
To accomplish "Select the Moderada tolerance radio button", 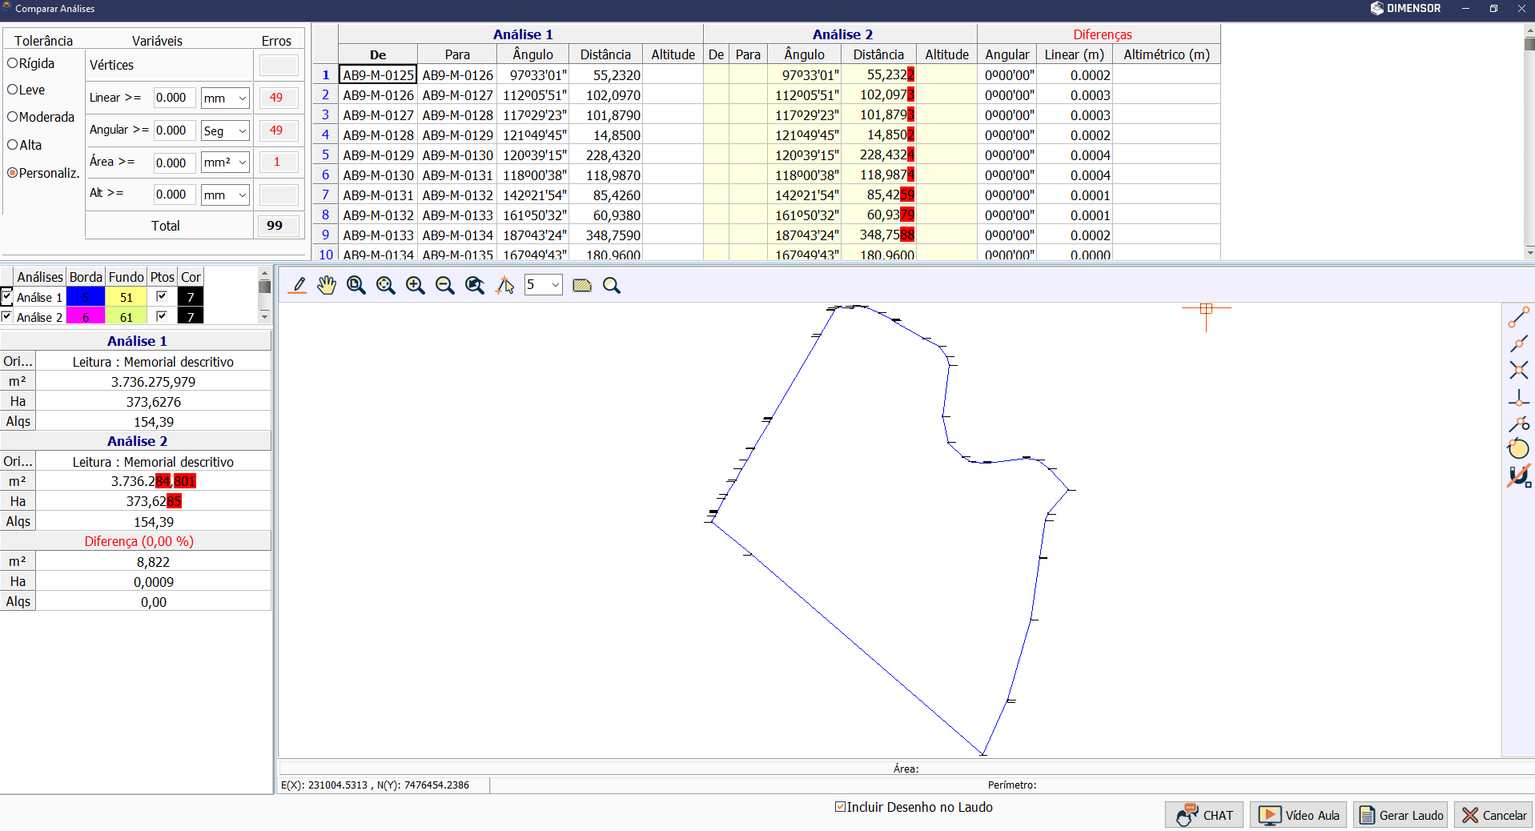I will point(13,117).
